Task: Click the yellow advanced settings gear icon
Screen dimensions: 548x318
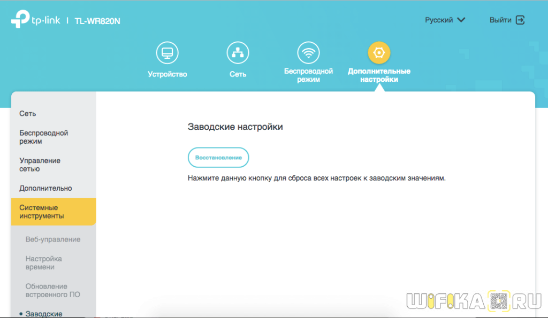Action: coord(379,52)
